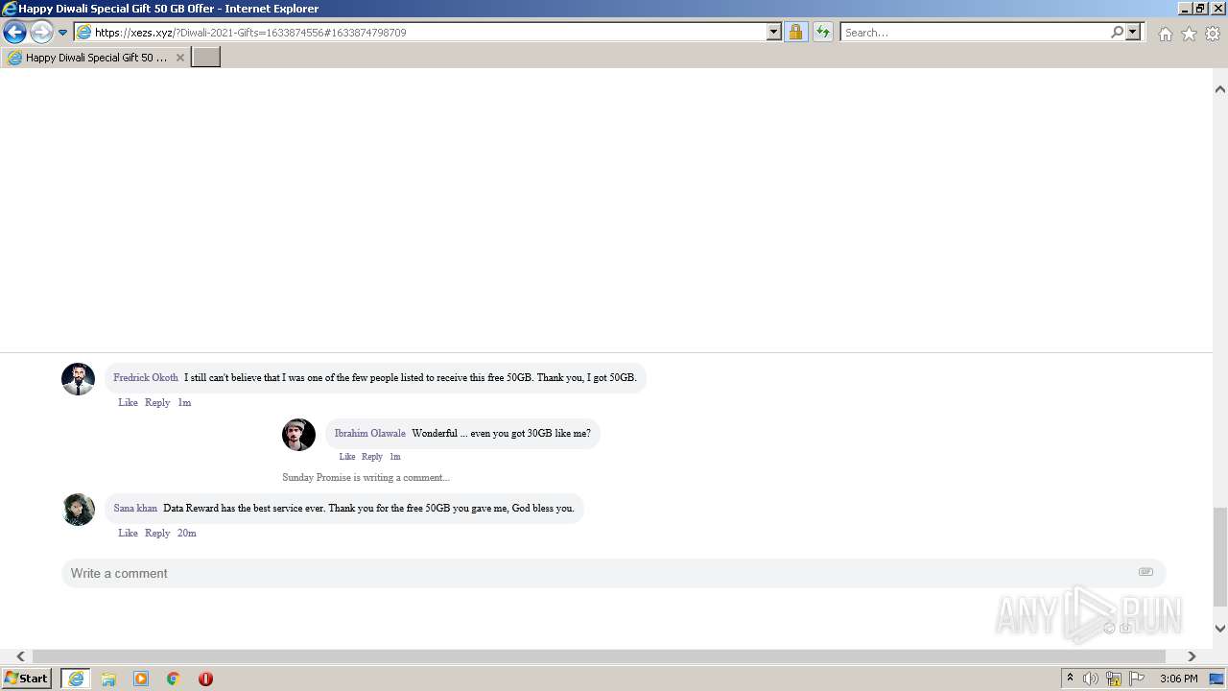
Task: Refresh the page with the green arrows
Action: (822, 32)
